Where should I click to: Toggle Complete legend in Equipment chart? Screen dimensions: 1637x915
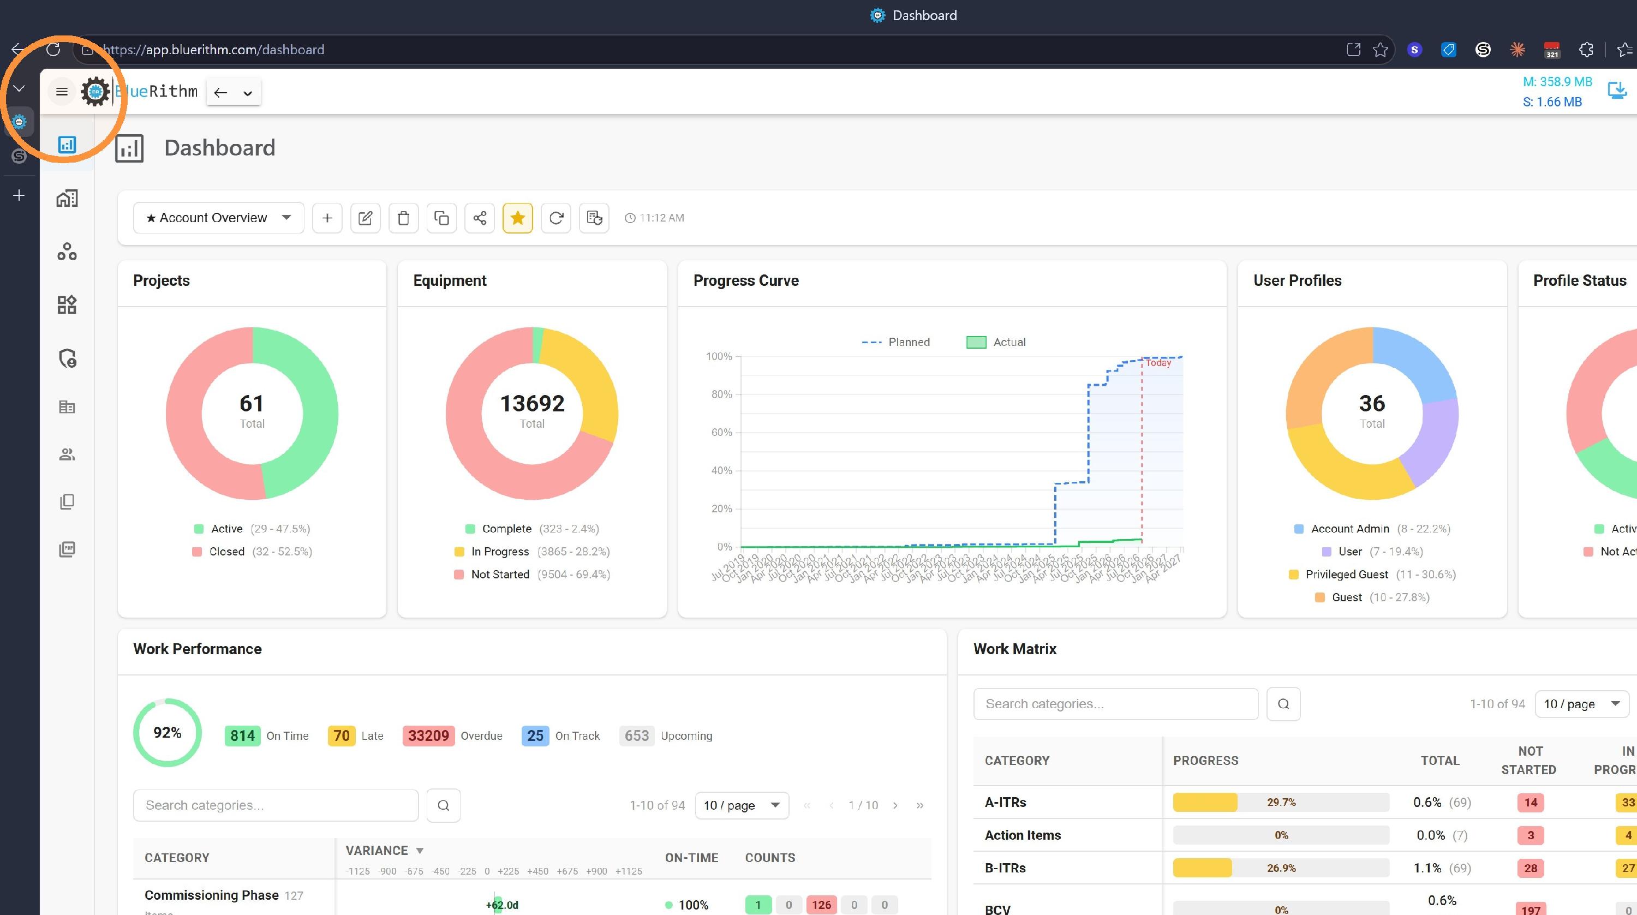(532, 529)
